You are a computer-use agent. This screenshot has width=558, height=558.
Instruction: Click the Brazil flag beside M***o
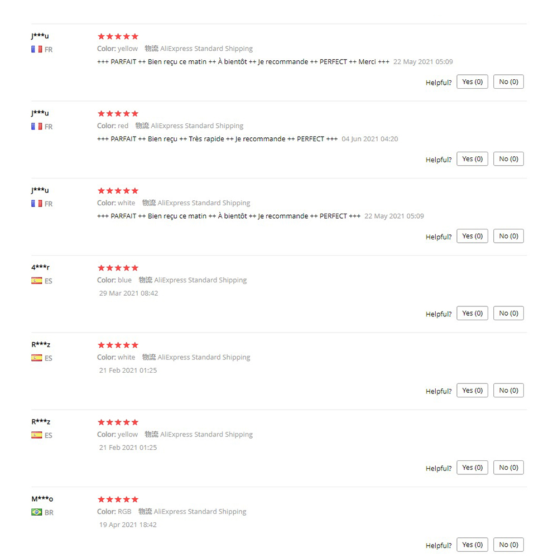tap(37, 512)
